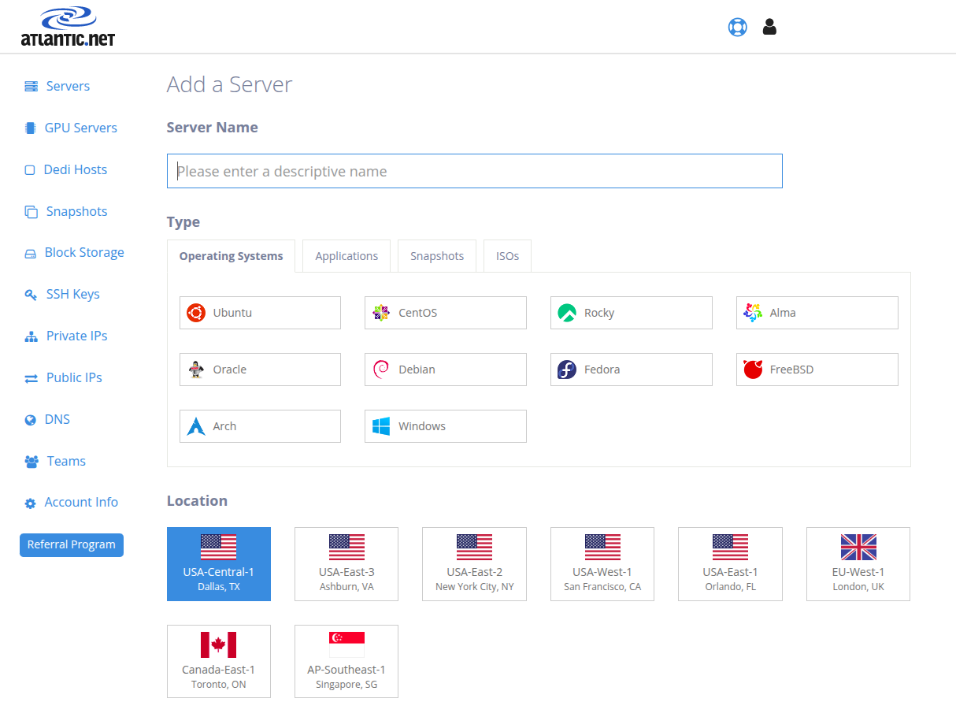Viewport: 956px width, 728px height.
Task: Click the GPU Servers chip icon
Action: (x=31, y=128)
